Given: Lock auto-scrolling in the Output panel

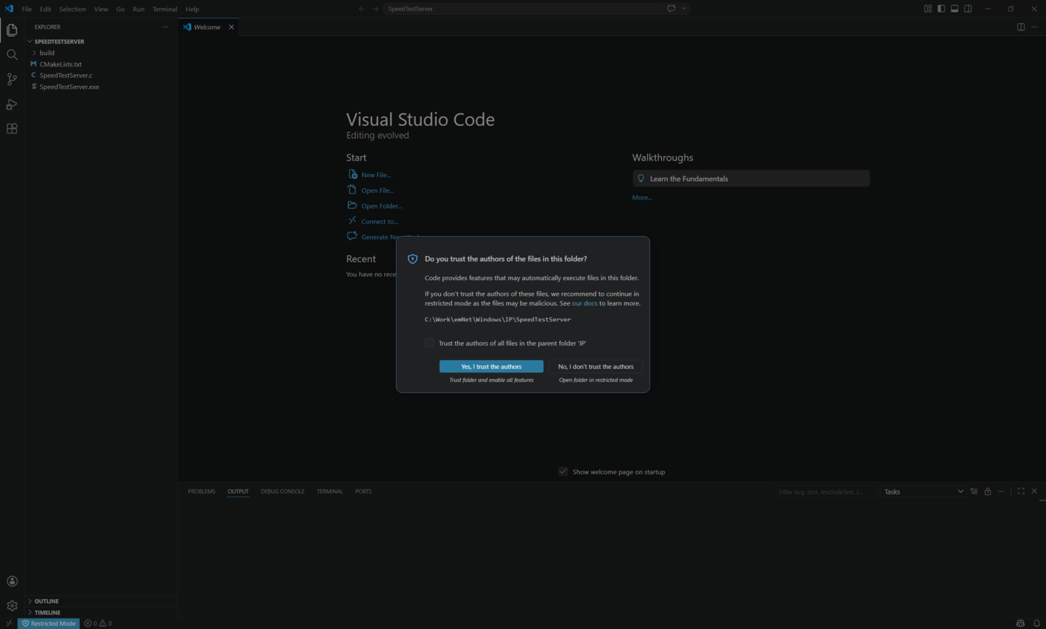Looking at the screenshot, I should tap(987, 491).
